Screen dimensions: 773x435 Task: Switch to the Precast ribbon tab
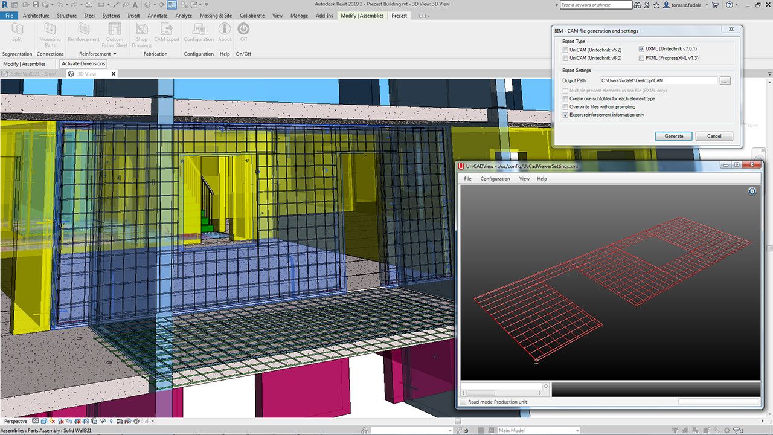tap(399, 16)
